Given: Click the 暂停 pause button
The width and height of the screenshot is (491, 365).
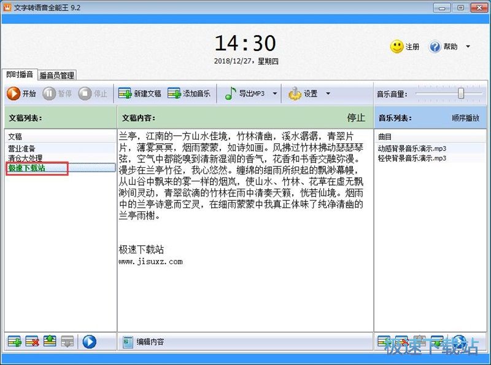Looking at the screenshot, I should [57, 93].
